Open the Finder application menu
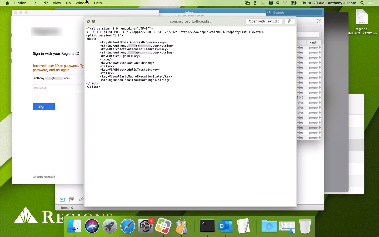 tap(20, 3)
